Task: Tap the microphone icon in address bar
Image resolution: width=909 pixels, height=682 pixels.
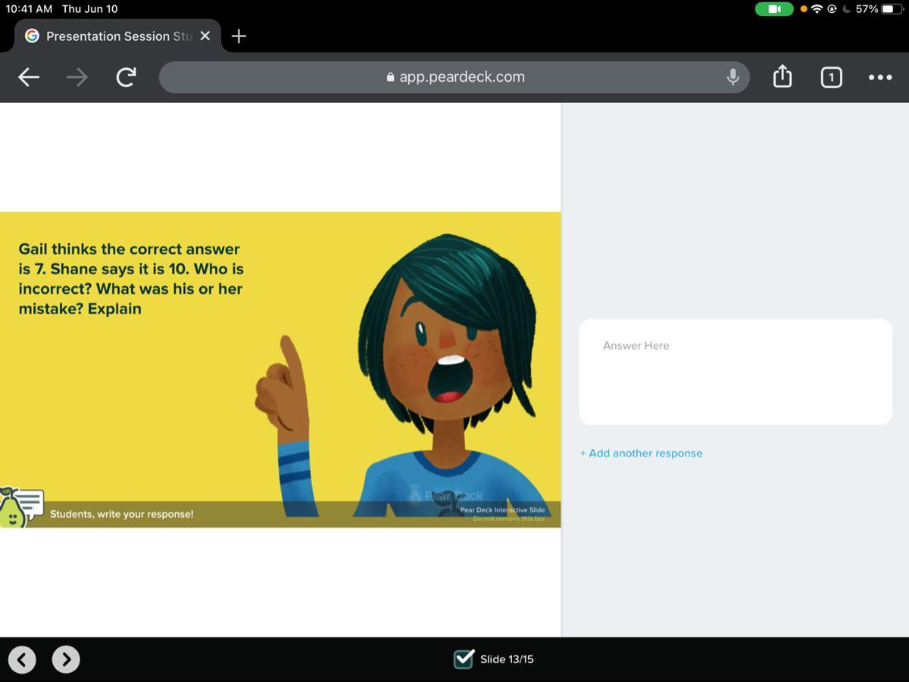Action: click(x=733, y=76)
